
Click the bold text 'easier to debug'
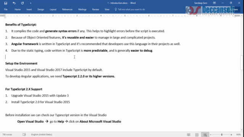coord(141,51)
